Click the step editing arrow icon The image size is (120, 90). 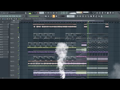pos(48,16)
